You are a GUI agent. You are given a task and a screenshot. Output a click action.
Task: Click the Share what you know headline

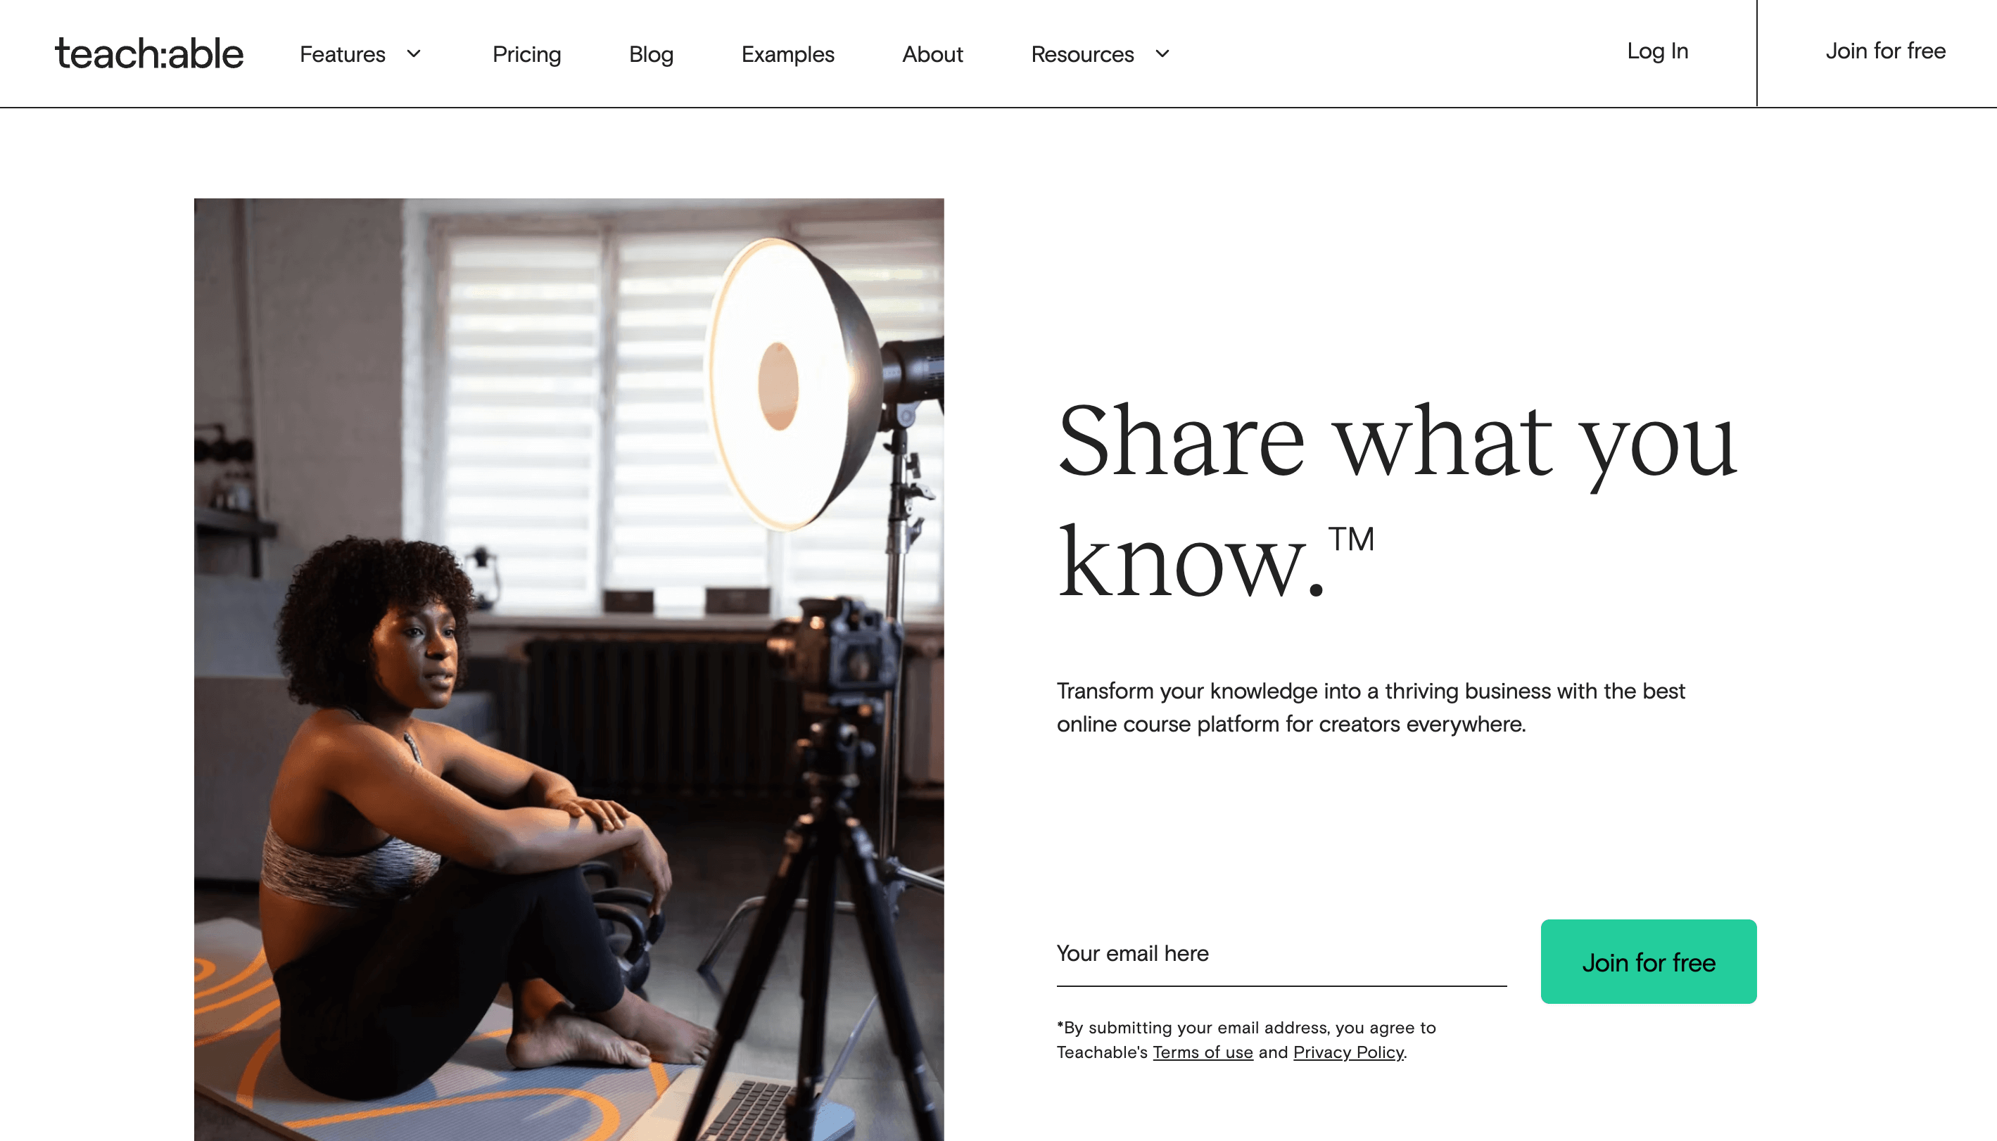[1397, 500]
